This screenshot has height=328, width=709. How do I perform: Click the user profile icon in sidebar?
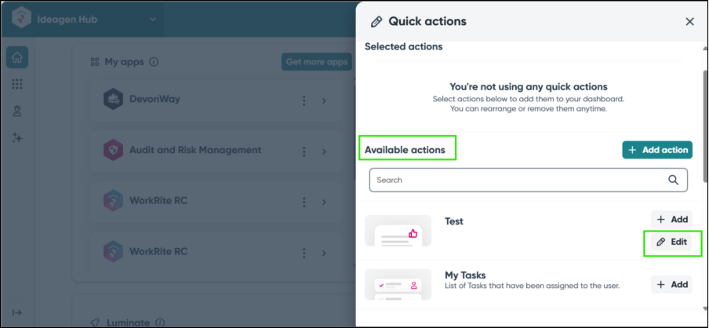[18, 111]
